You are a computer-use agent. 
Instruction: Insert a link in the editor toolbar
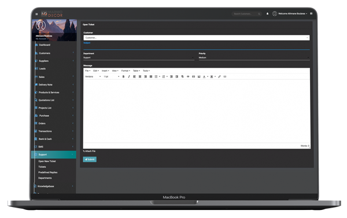click(219, 76)
